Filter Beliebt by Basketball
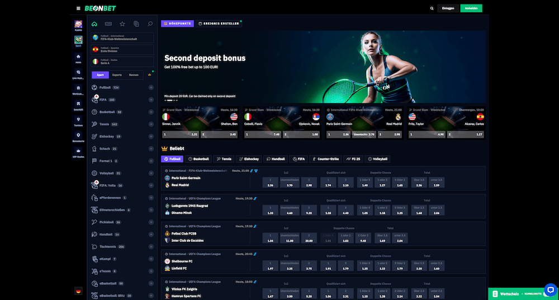559x300 pixels. click(198, 159)
